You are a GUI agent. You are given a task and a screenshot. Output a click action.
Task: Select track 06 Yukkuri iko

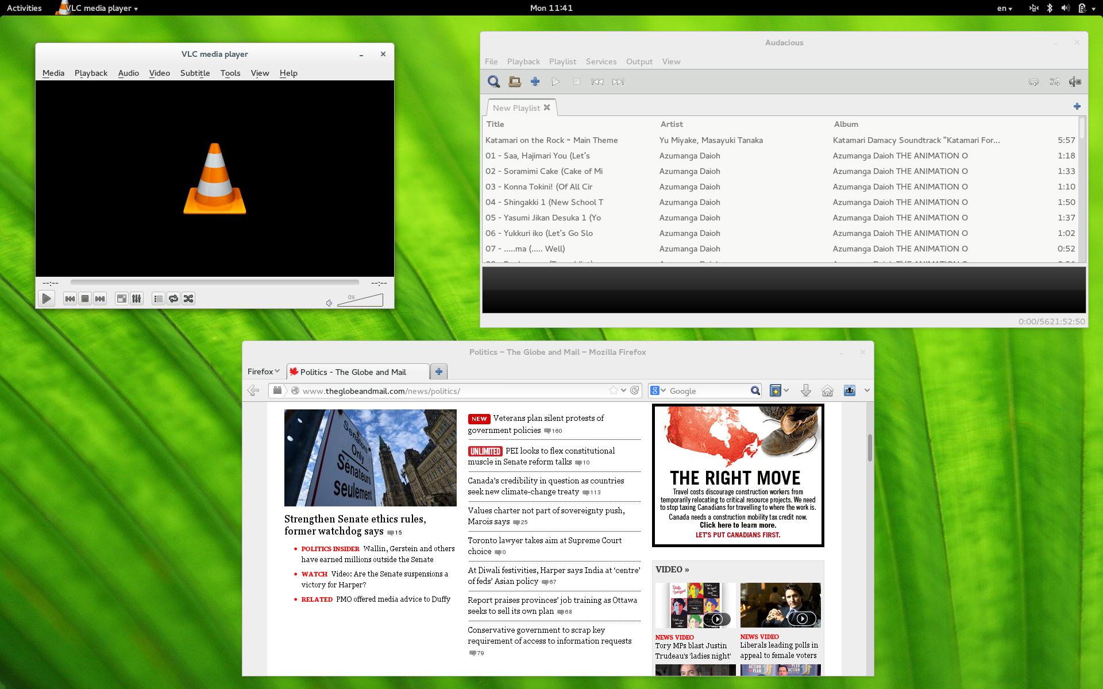tap(780, 233)
